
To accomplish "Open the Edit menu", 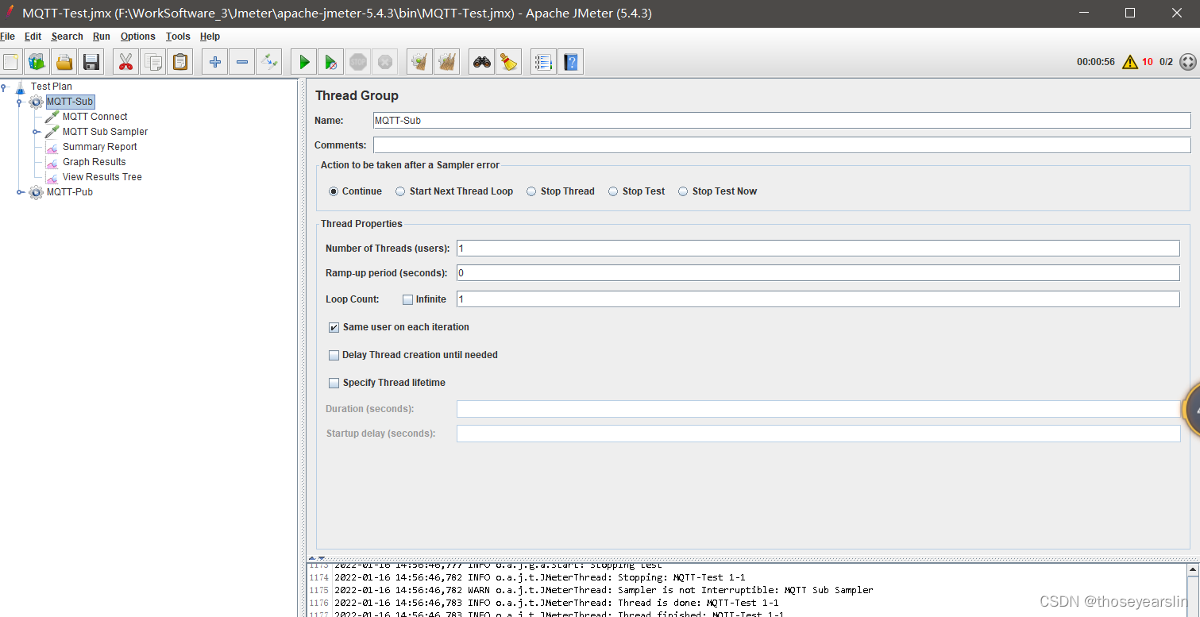I will [x=33, y=37].
